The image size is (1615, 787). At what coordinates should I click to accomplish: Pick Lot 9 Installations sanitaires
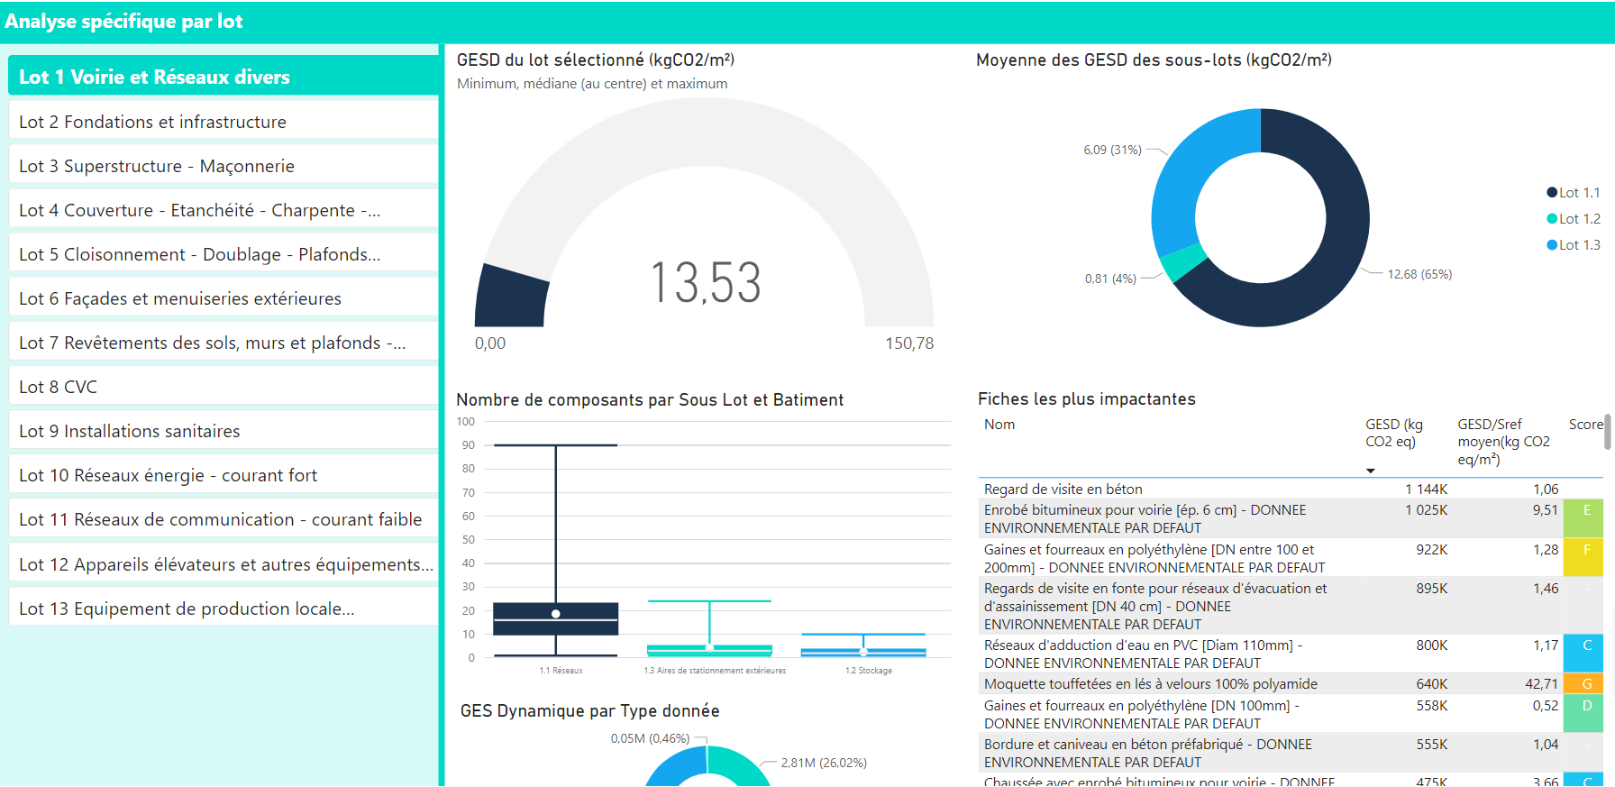click(223, 430)
